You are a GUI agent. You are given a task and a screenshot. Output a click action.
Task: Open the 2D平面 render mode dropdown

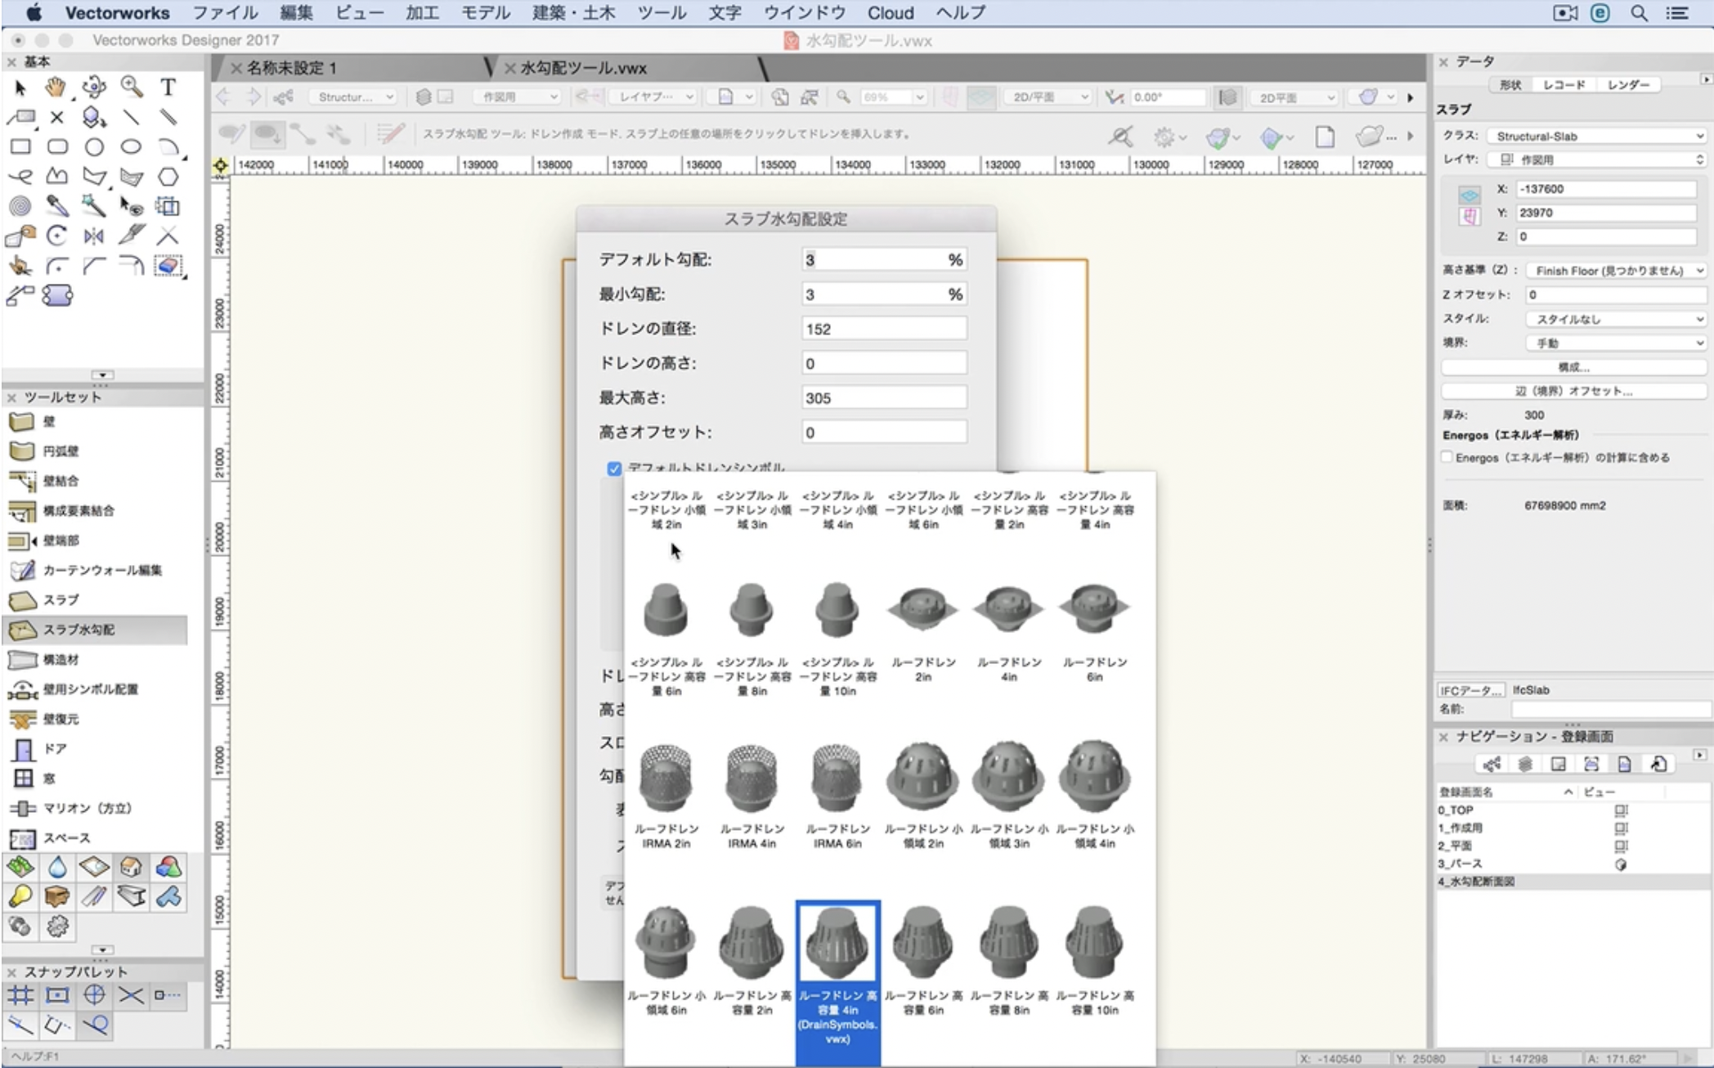1295,97
